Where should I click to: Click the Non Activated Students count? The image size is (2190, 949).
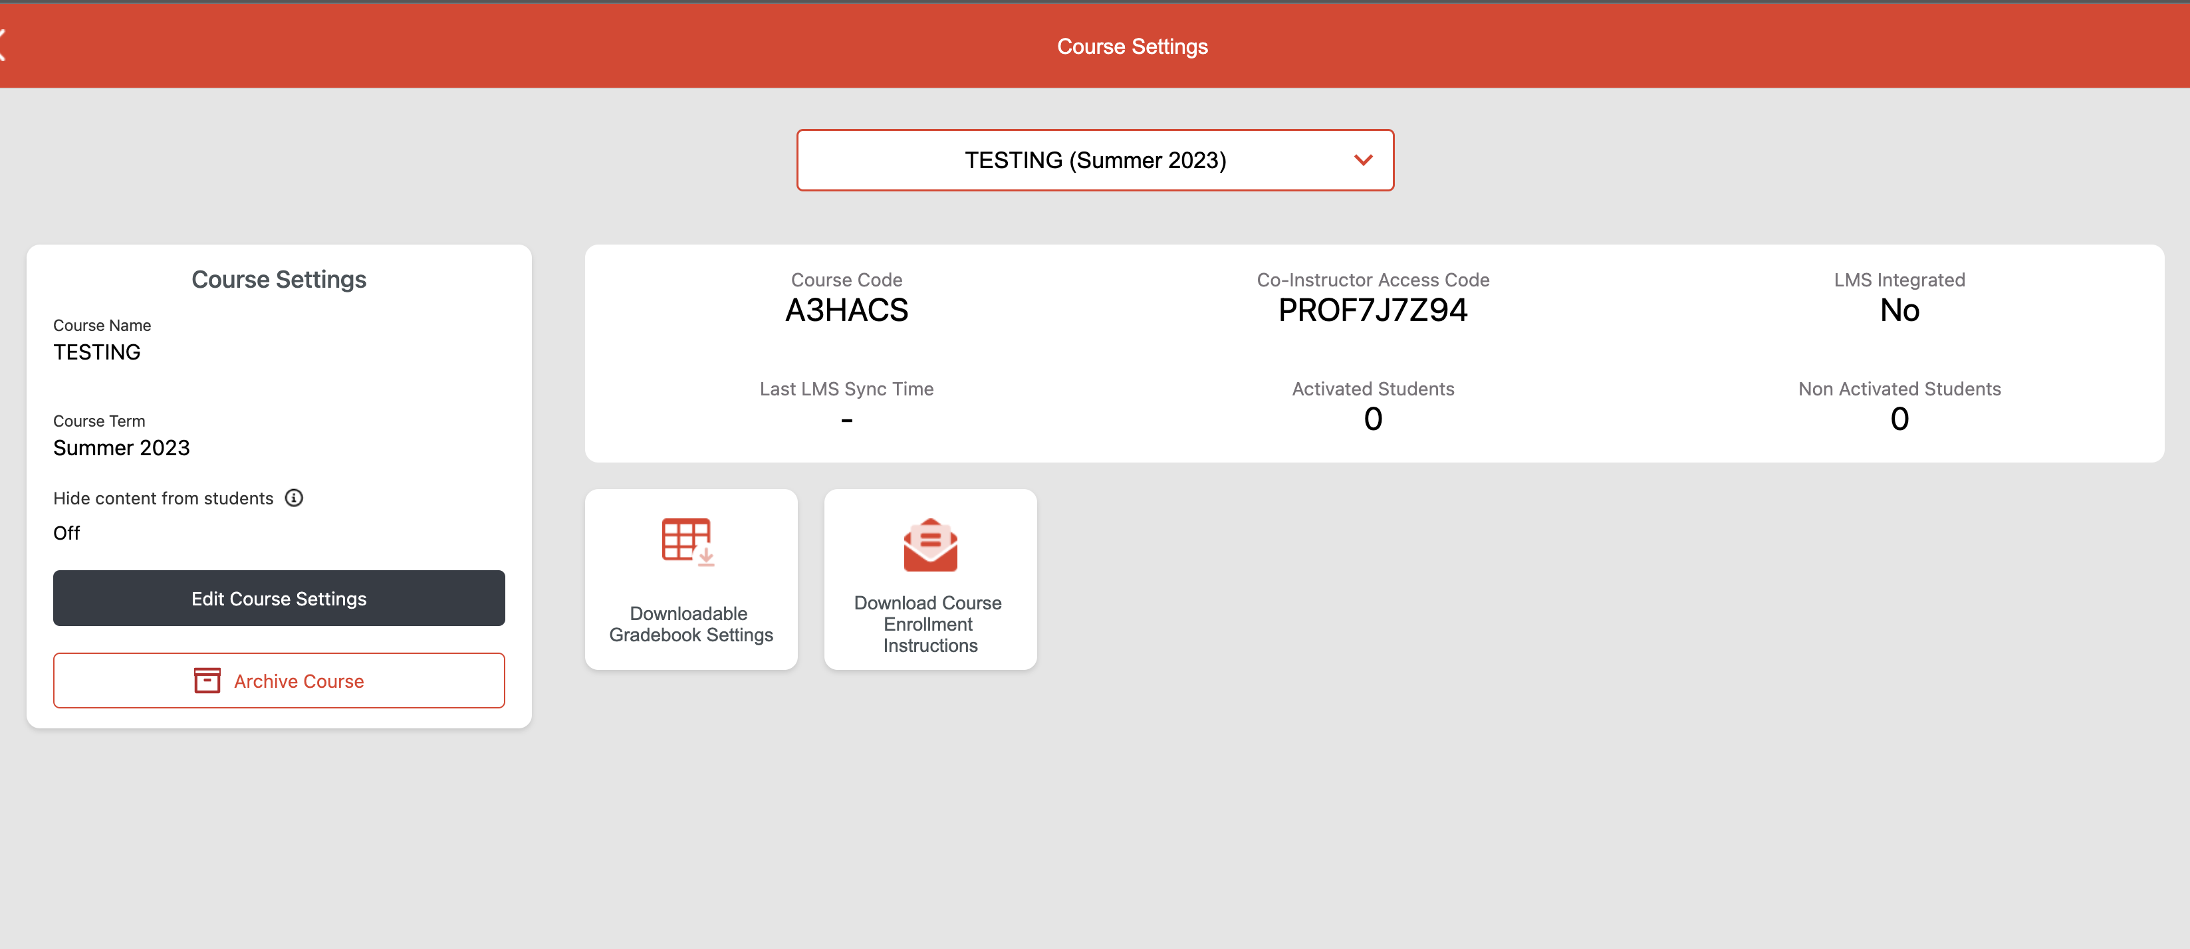tap(1898, 419)
